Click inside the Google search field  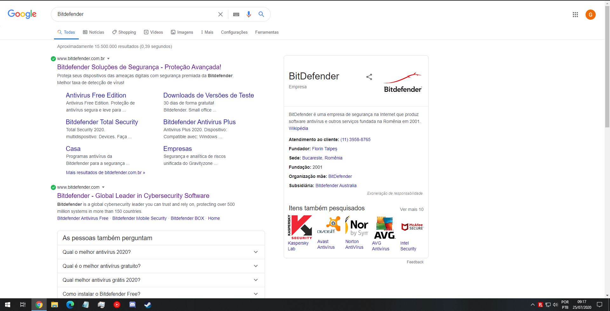click(135, 14)
